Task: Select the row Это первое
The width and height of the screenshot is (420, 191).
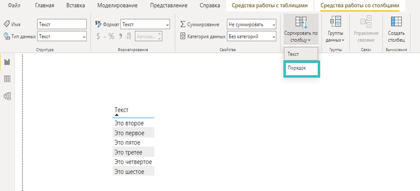Action: 134,133
